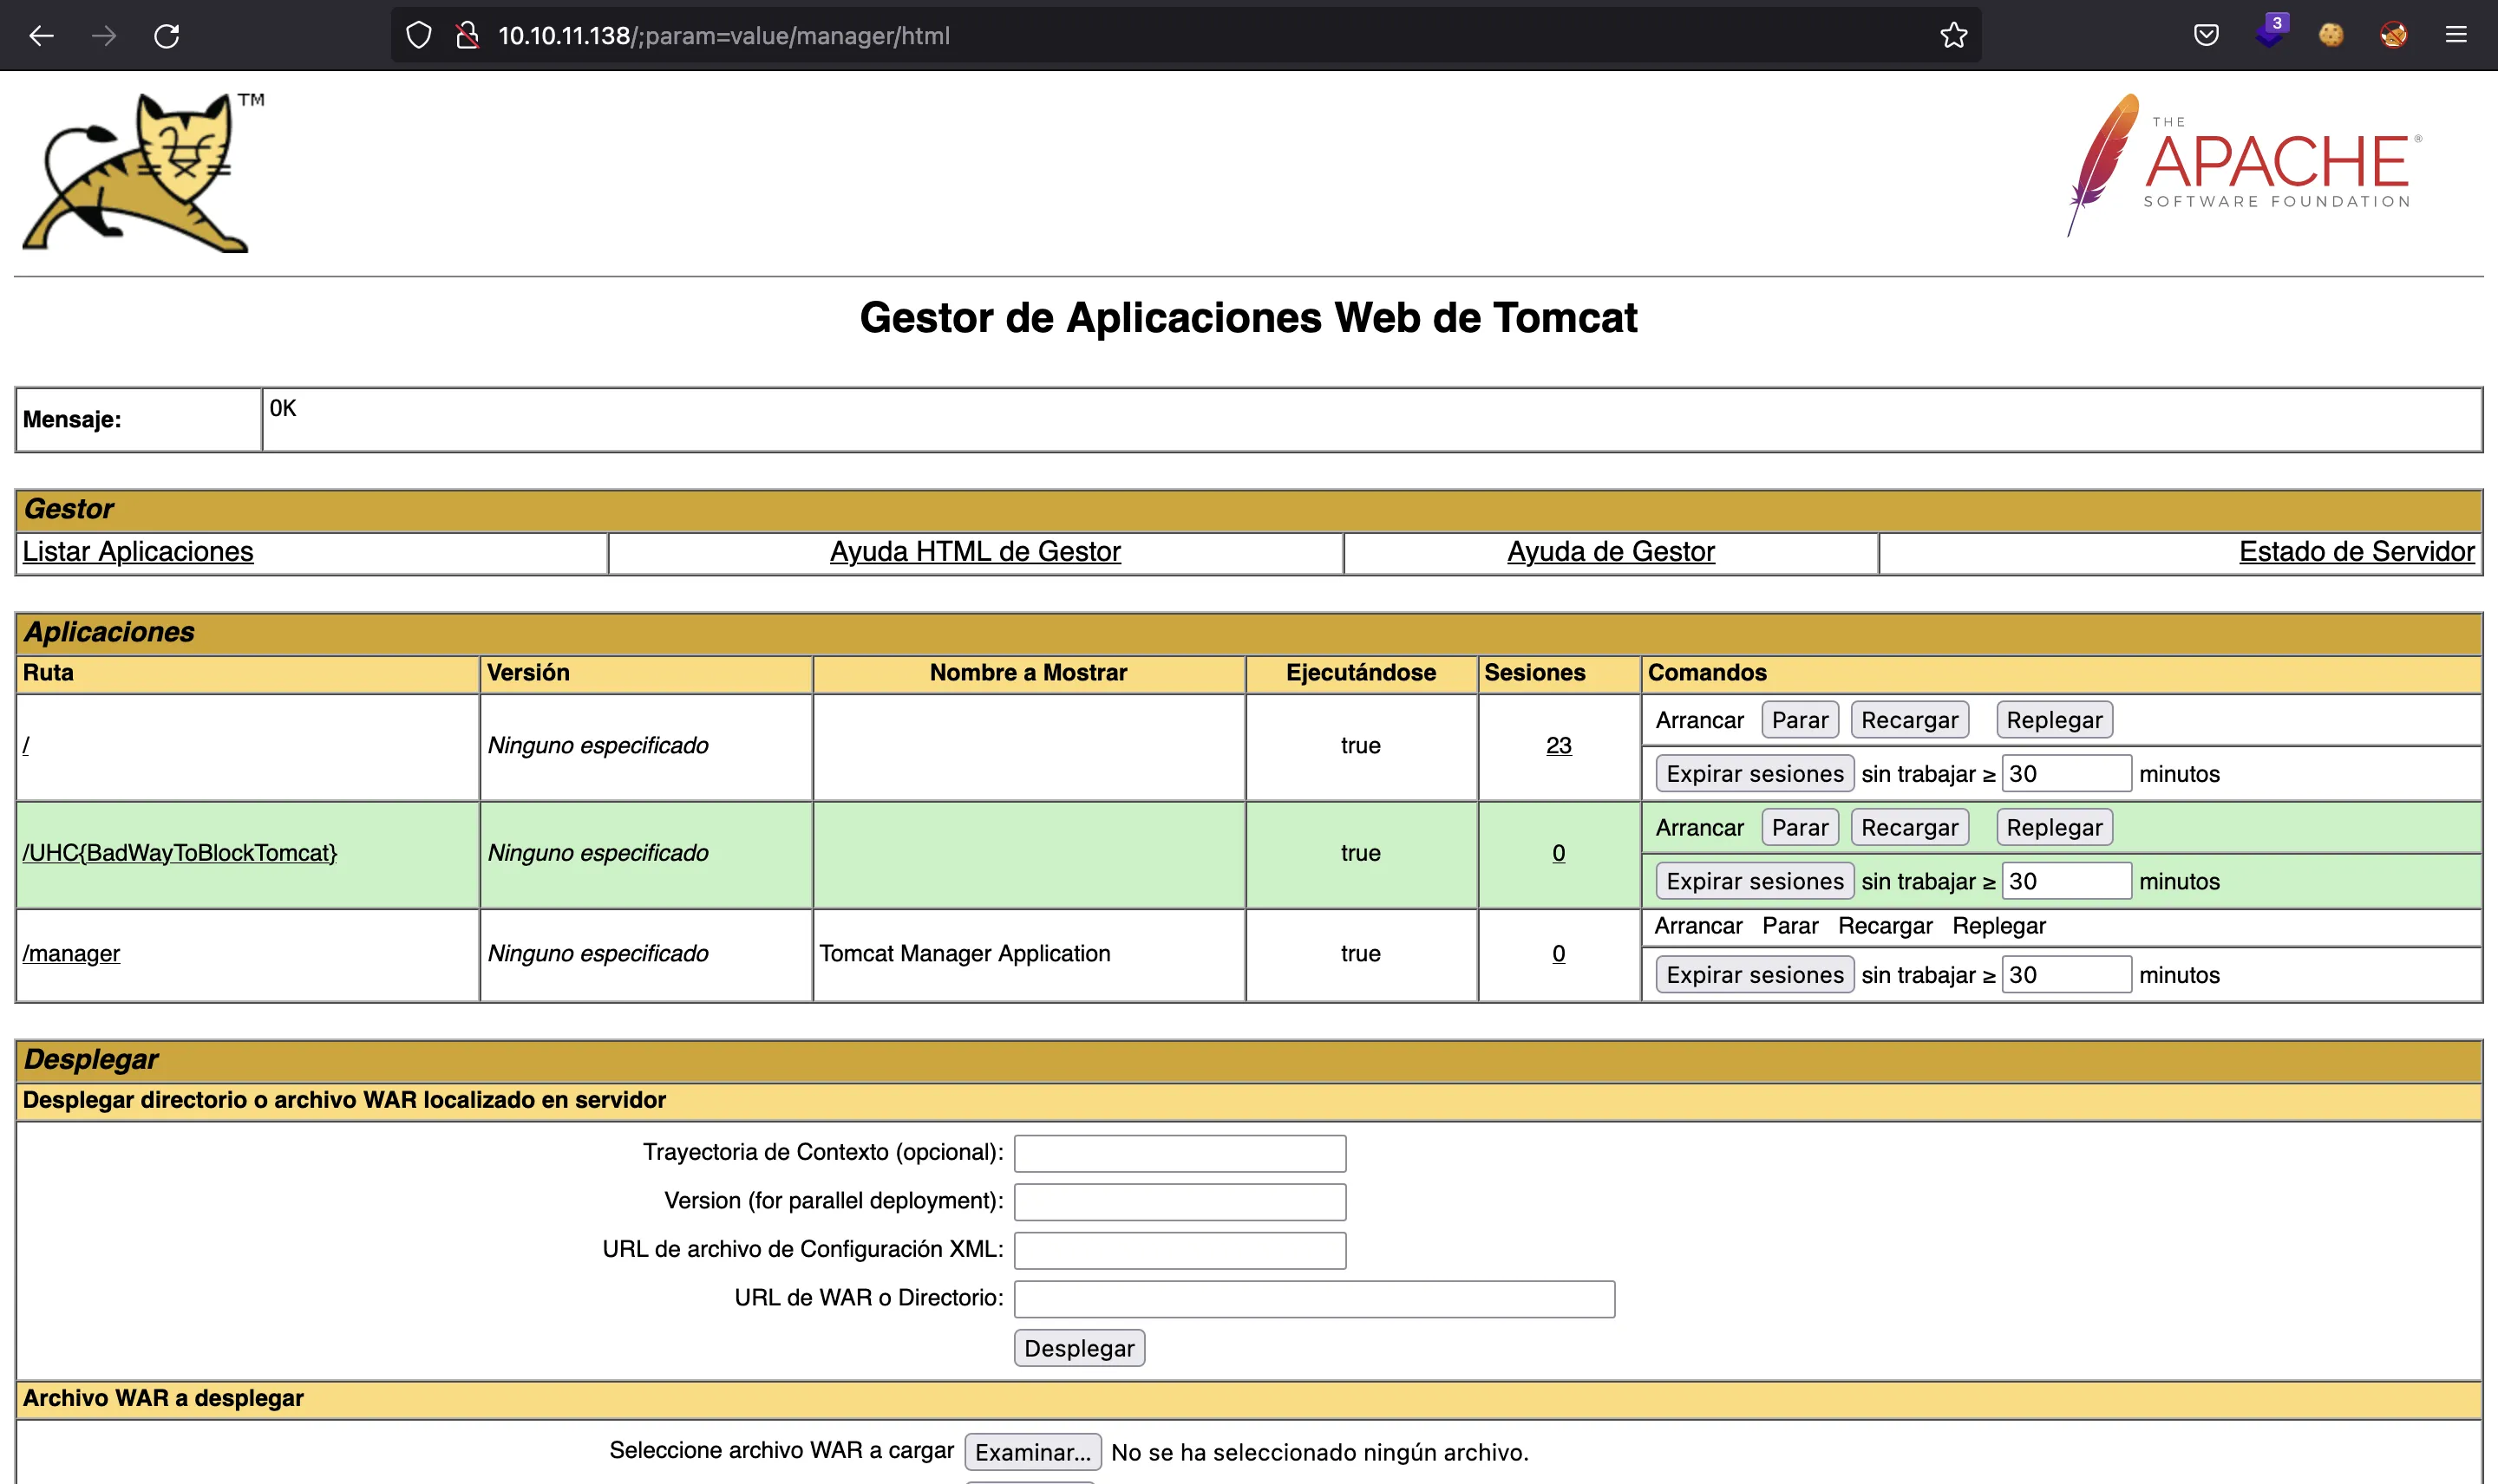Click idle minutes field for root application
Viewport: 2498px width, 1484px height.
tap(2067, 774)
